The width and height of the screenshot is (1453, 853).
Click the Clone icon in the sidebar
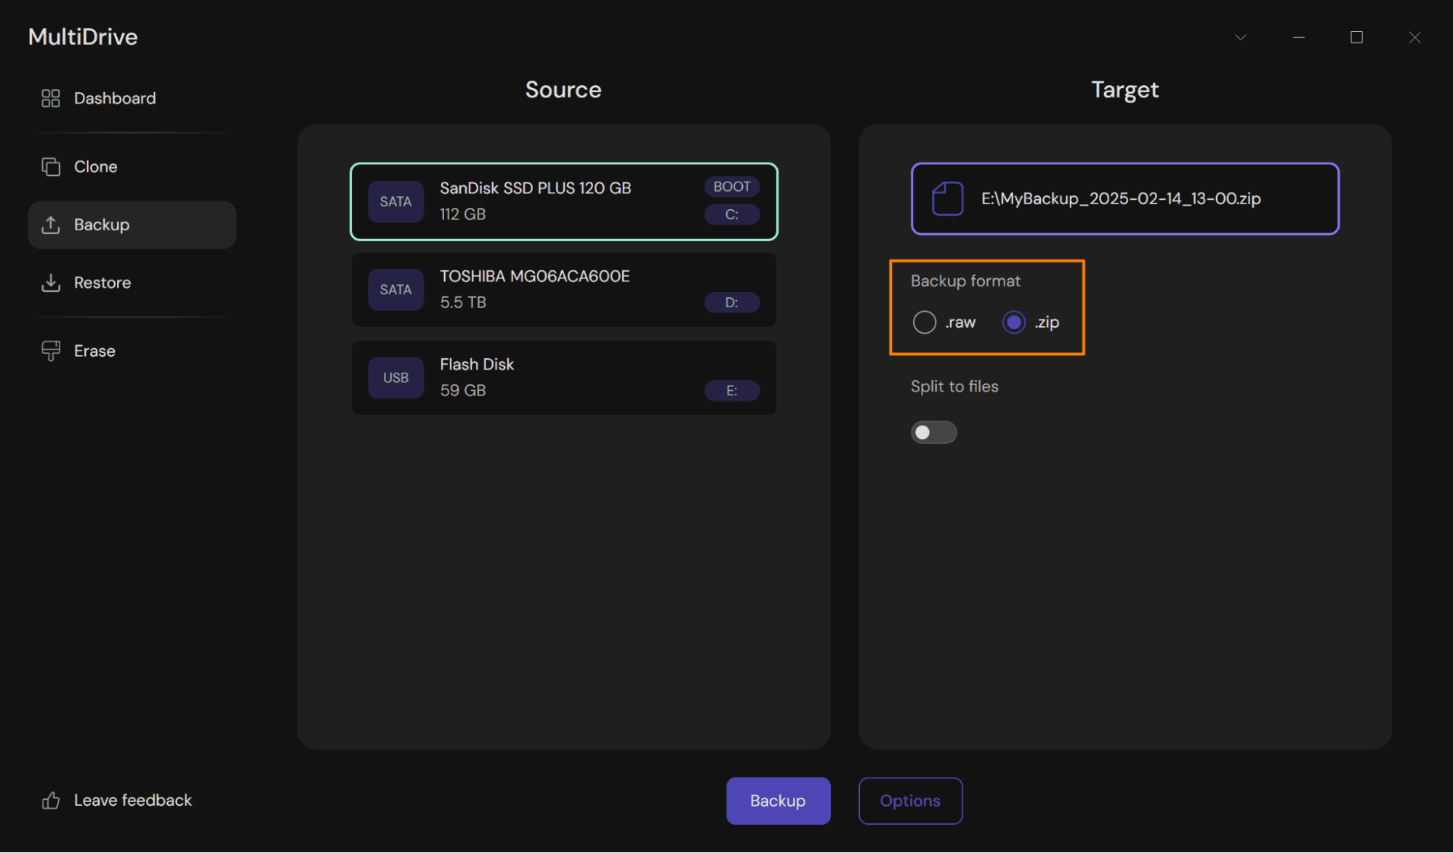click(50, 166)
